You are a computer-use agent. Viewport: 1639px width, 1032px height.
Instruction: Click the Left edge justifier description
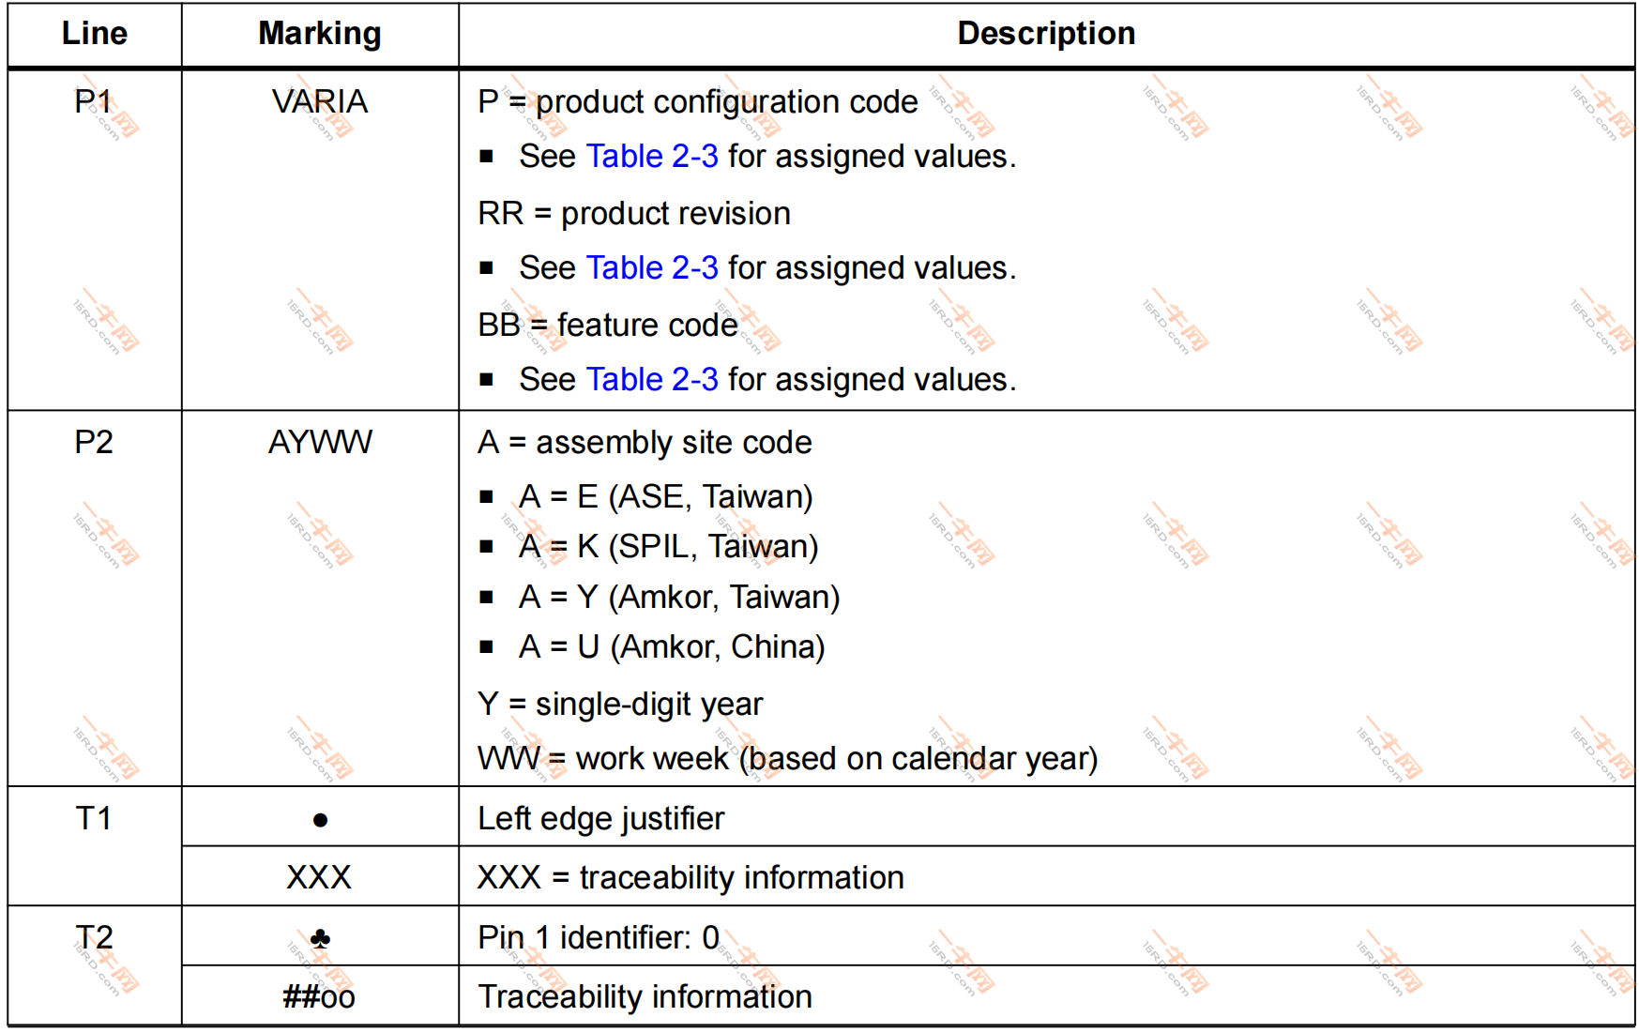point(600,819)
